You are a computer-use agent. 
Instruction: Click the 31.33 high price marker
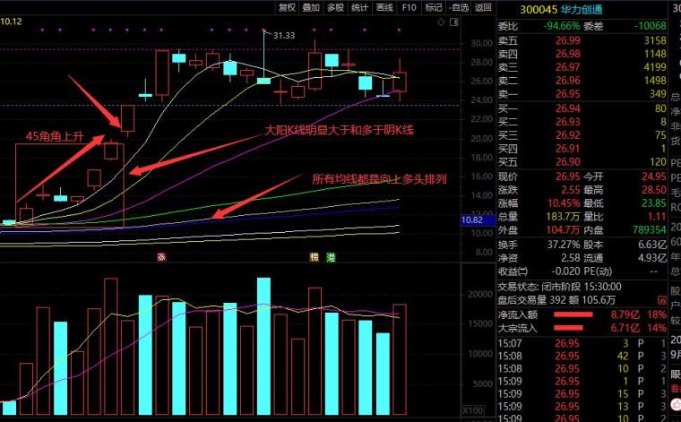[283, 35]
